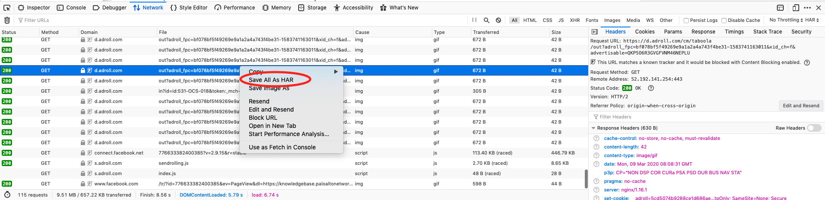Clear the network log with trash icon
Viewport: 825px width, 200px height.
pyautogui.click(x=7, y=20)
